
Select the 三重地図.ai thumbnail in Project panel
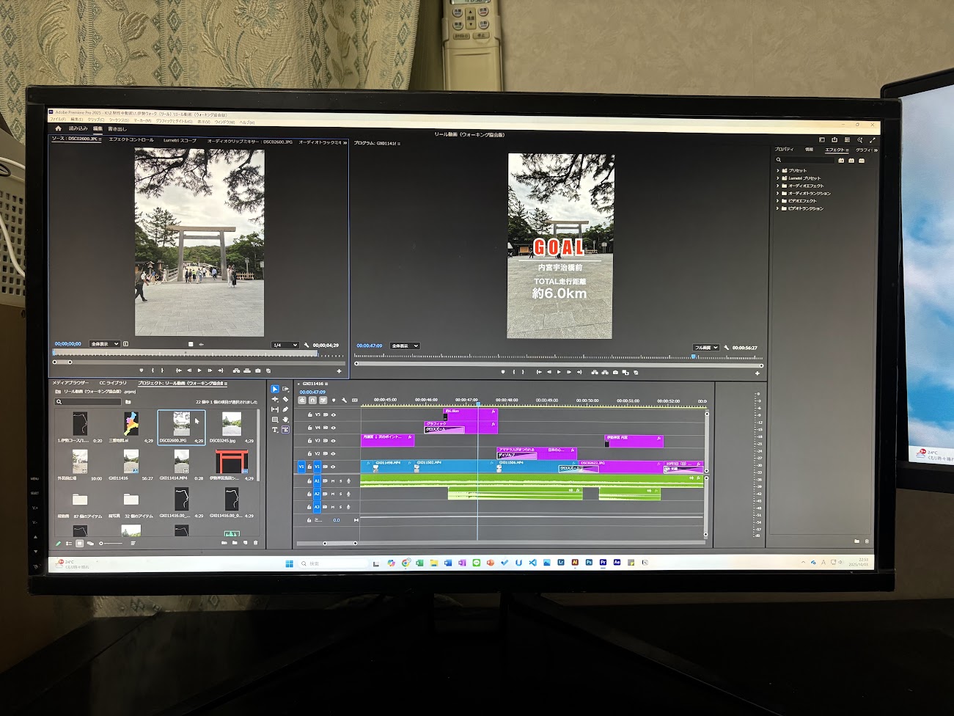click(x=131, y=423)
